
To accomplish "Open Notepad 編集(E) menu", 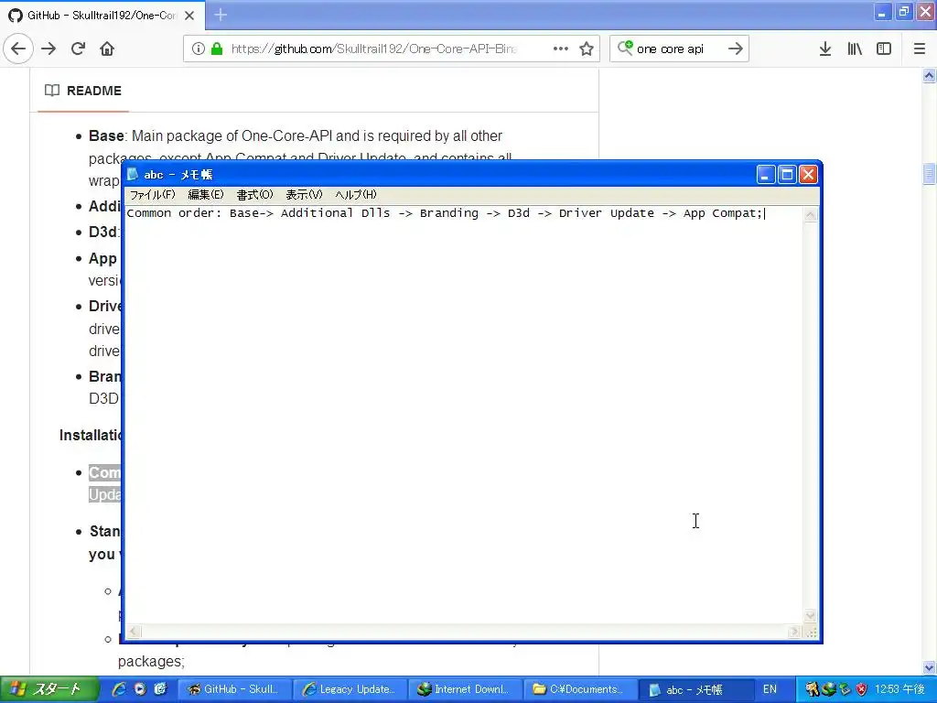I will (206, 194).
